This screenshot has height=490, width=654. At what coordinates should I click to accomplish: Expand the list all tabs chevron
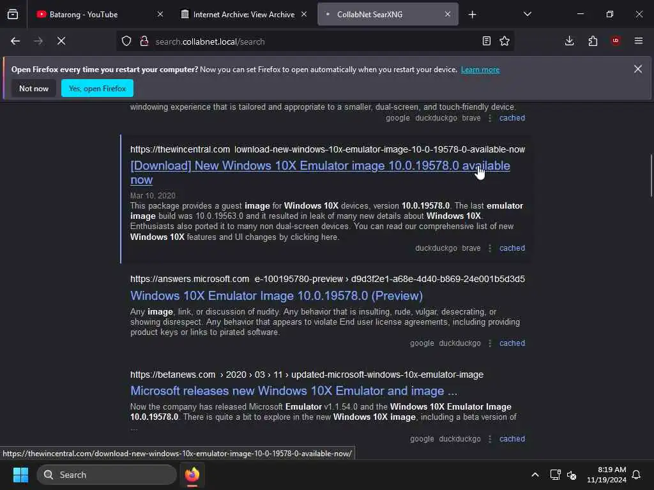pyautogui.click(x=527, y=15)
